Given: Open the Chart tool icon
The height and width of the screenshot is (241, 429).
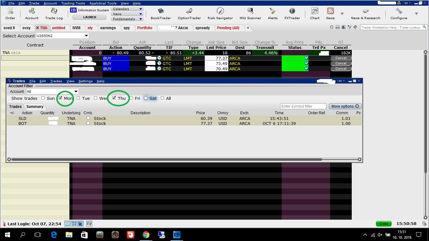Looking at the screenshot, I should tap(315, 14).
